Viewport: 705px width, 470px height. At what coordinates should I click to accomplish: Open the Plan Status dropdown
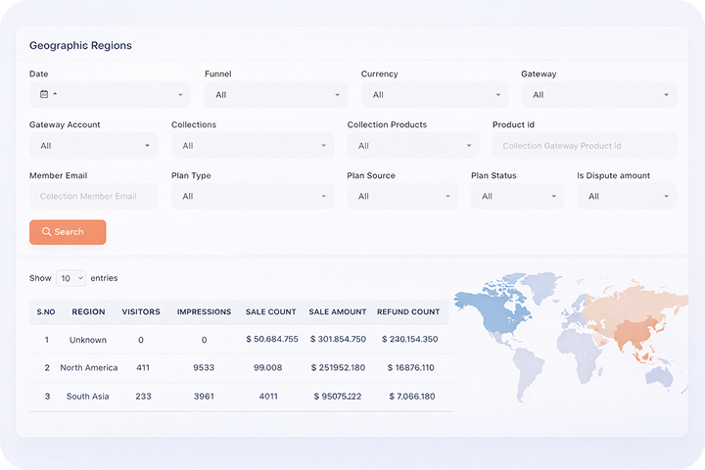click(x=517, y=196)
